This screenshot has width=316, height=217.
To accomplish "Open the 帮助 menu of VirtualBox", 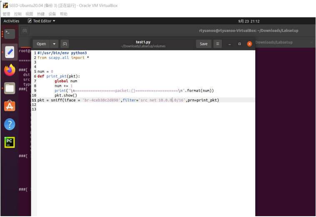I will point(63,14).
